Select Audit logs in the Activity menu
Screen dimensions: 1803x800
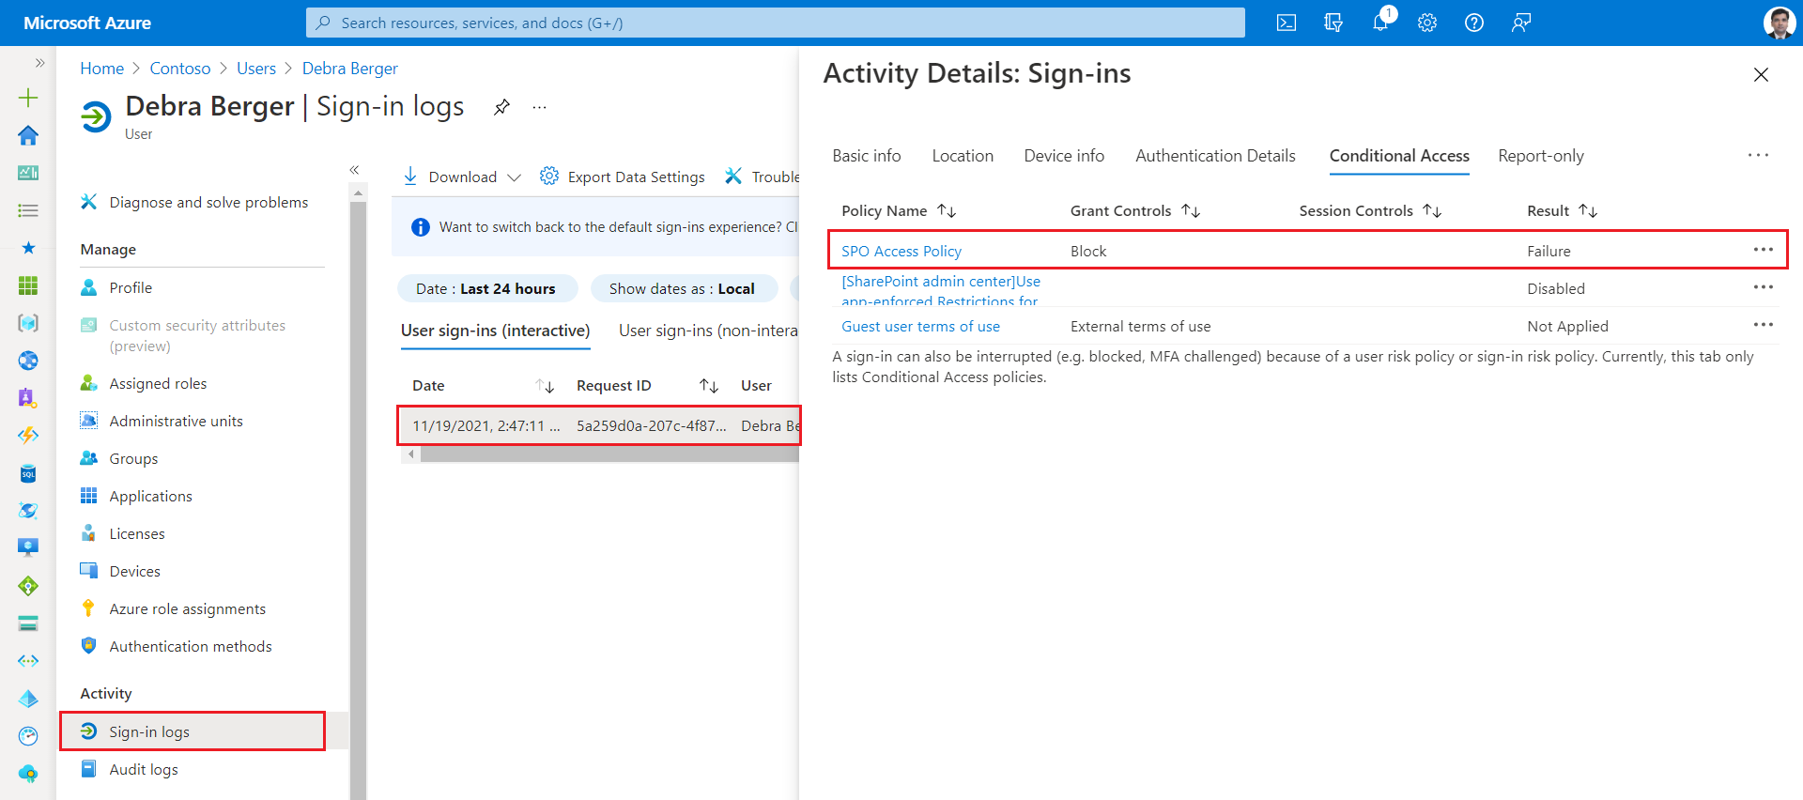[x=144, y=769]
